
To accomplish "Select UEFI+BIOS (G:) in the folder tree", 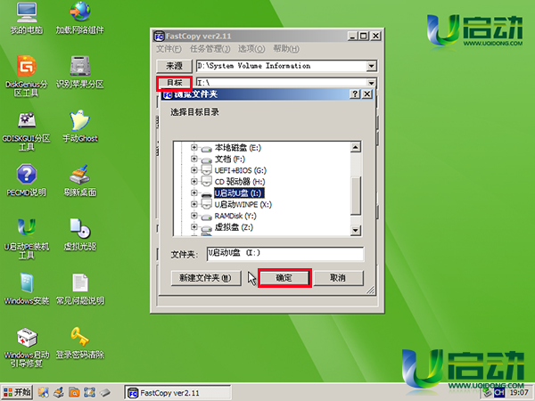I will pos(240,170).
